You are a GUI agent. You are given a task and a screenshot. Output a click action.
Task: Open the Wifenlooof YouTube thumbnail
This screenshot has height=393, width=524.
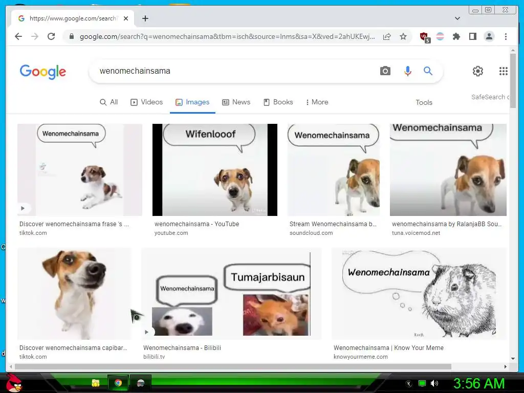pyautogui.click(x=215, y=170)
